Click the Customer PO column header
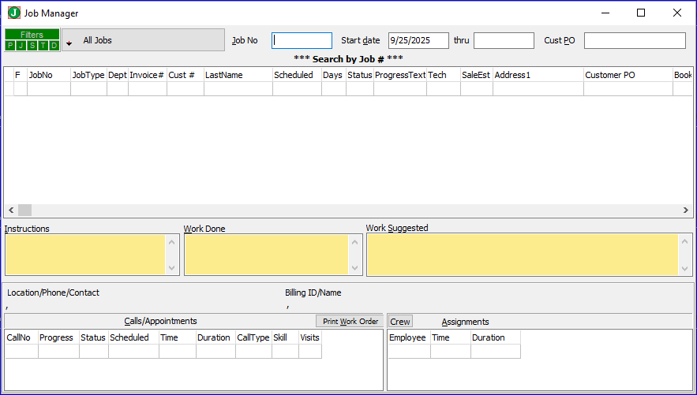The image size is (697, 395). pos(628,75)
